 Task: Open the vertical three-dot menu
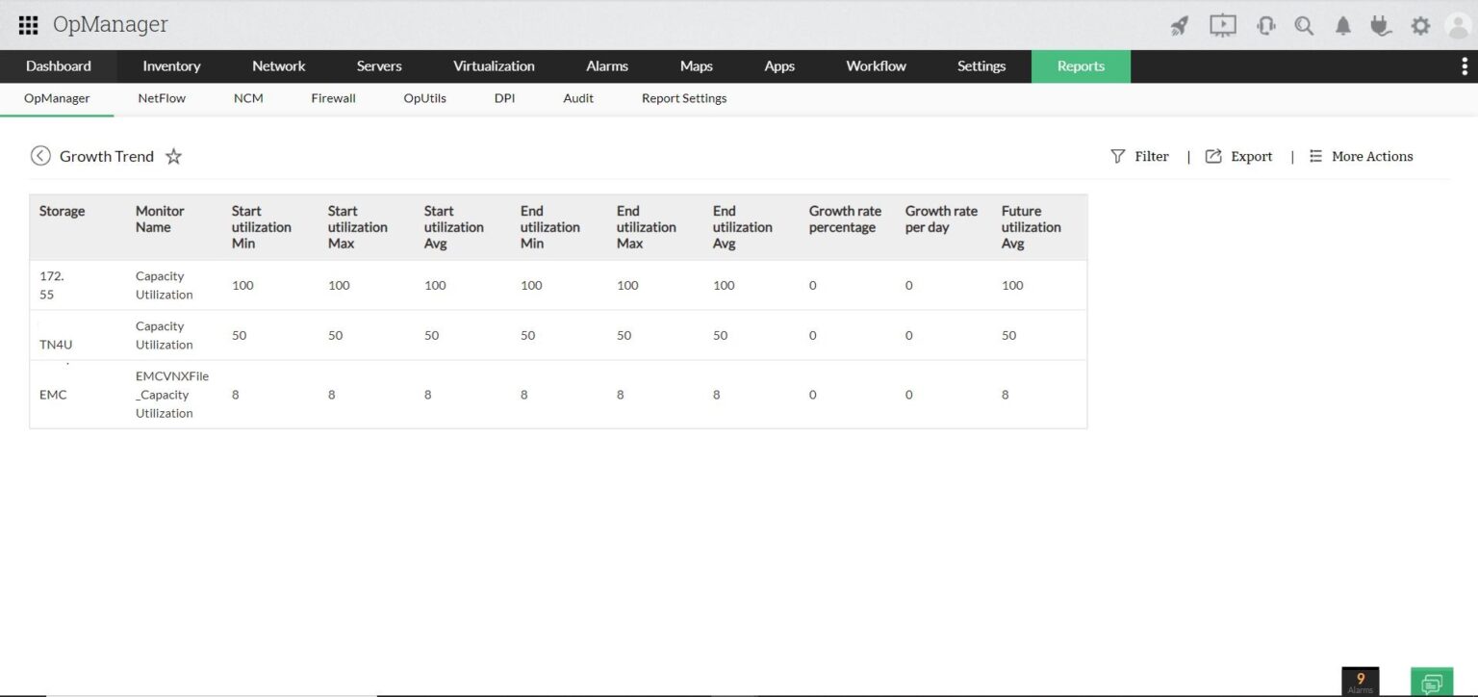tap(1465, 66)
